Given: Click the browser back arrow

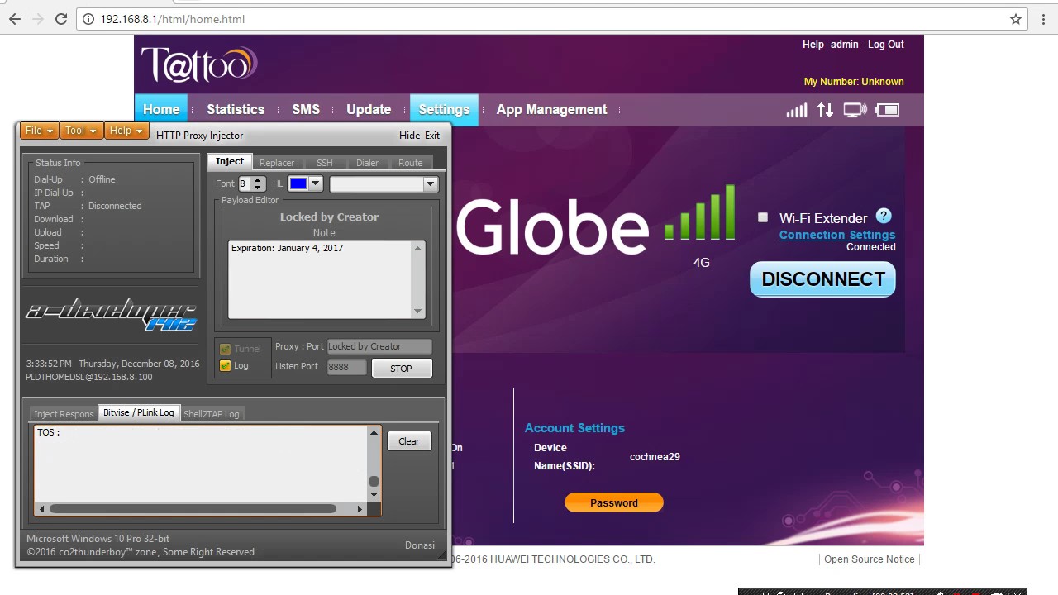Looking at the screenshot, I should point(15,19).
